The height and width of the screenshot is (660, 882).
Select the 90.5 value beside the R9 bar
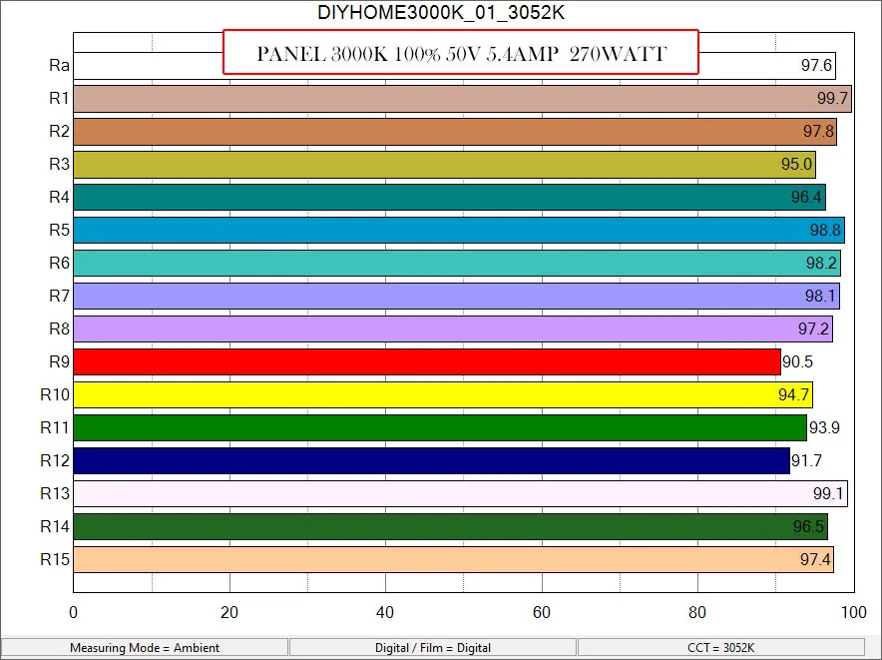[798, 361]
